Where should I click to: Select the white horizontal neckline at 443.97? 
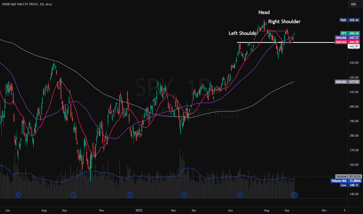click(x=286, y=42)
